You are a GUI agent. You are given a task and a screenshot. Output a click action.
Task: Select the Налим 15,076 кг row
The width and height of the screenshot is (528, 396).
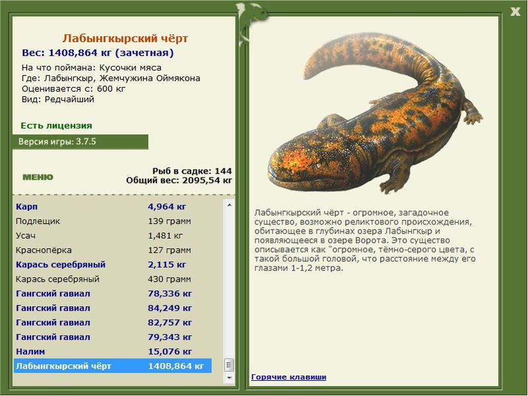pyautogui.click(x=114, y=351)
